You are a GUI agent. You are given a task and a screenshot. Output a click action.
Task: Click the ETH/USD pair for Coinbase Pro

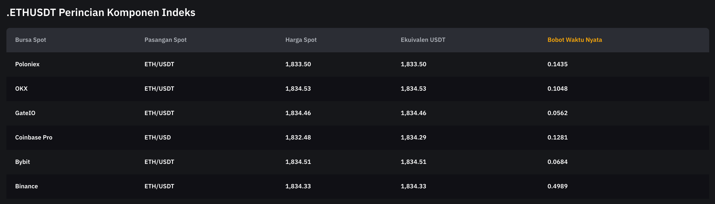[157, 137]
